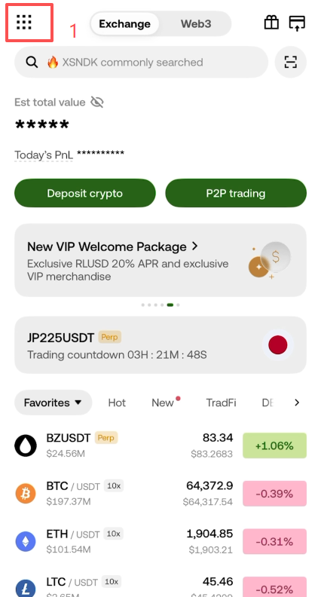This screenshot has width=321, height=597.
Task: Open the Japan flag JP225 icon
Action: coord(277,345)
